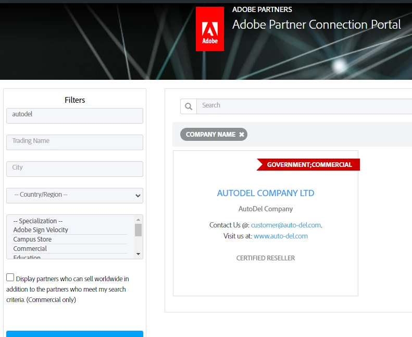Click the main Search input box
The image size is (412, 337).
(304, 106)
